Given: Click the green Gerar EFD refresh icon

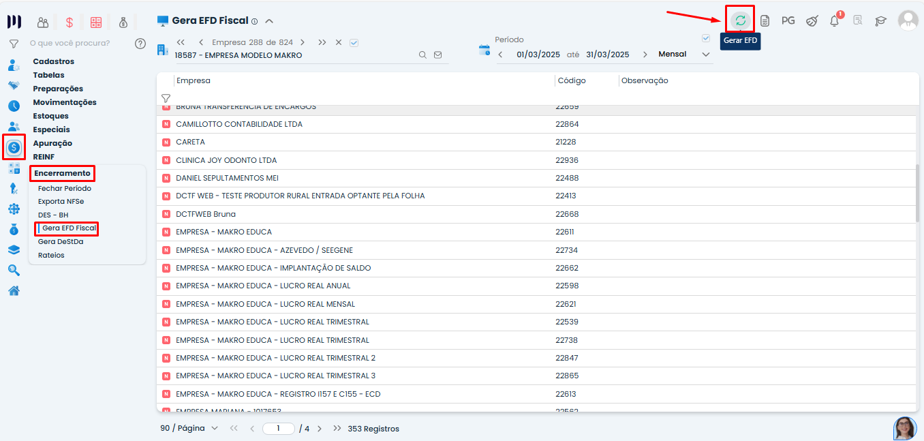Looking at the screenshot, I should tap(740, 20).
